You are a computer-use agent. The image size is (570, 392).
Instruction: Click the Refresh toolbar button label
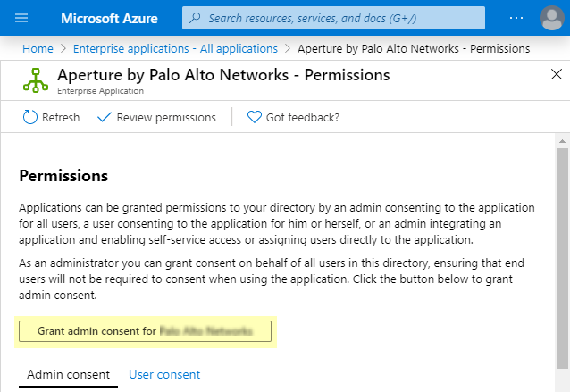pyautogui.click(x=61, y=117)
